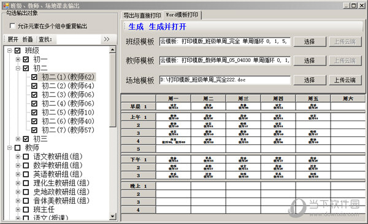Select 初二(7)(教师57) tree item
This screenshot has width=368, height=224.
(68, 130)
